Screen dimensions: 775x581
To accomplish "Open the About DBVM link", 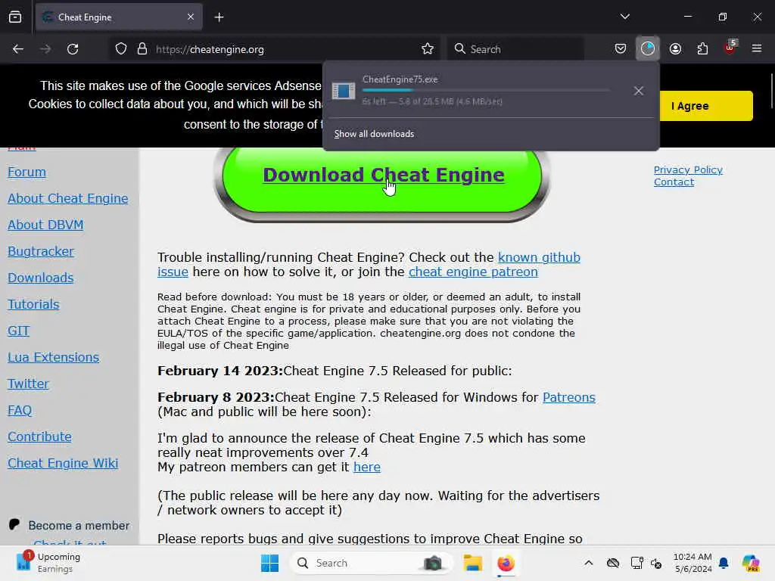I will [x=45, y=225].
